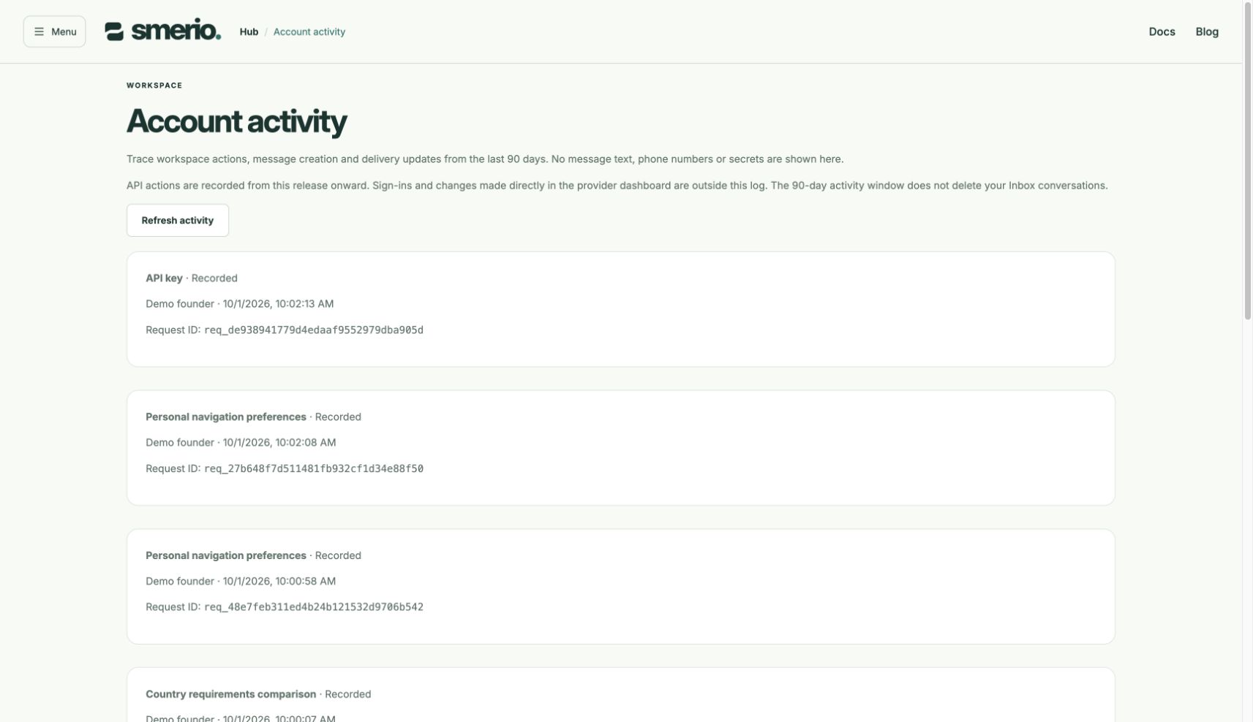Viewport: 1253px width, 722px height.
Task: Click timestamp 10/1/2026, 10:02:08 AM
Action: pyautogui.click(x=279, y=442)
